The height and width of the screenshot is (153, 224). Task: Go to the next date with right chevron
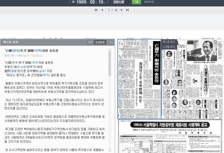click(108, 2)
